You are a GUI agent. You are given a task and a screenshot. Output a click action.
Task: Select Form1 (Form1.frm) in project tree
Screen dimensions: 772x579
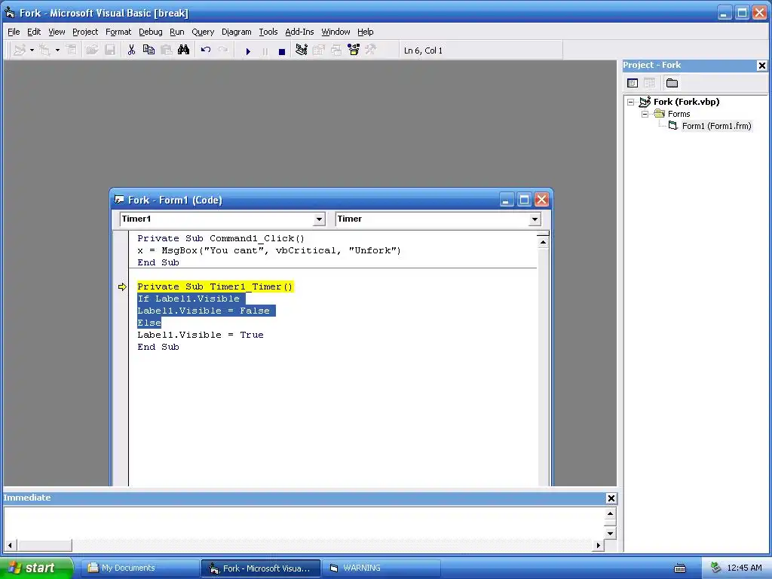pyautogui.click(x=716, y=126)
